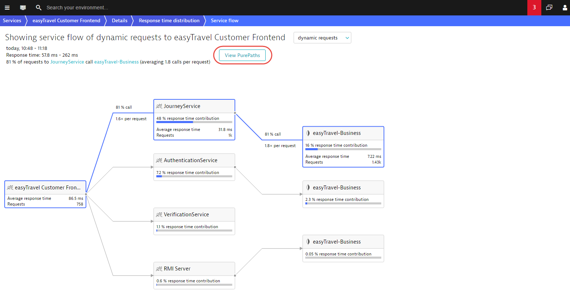Image resolution: width=570 pixels, height=292 pixels.
Task: Click JourneyService average response time 31.8 ms
Action: pyautogui.click(x=225, y=129)
